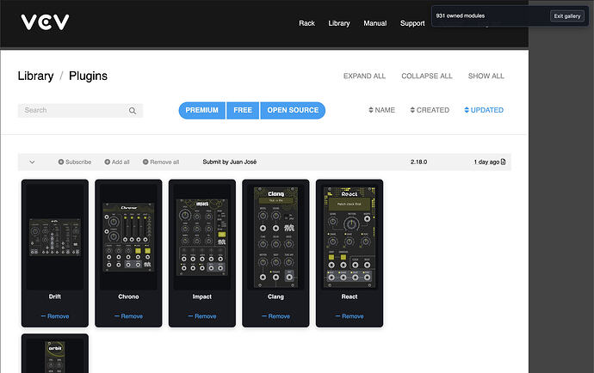594x373 pixels.
Task: Click the Impact module name
Action: (x=202, y=297)
